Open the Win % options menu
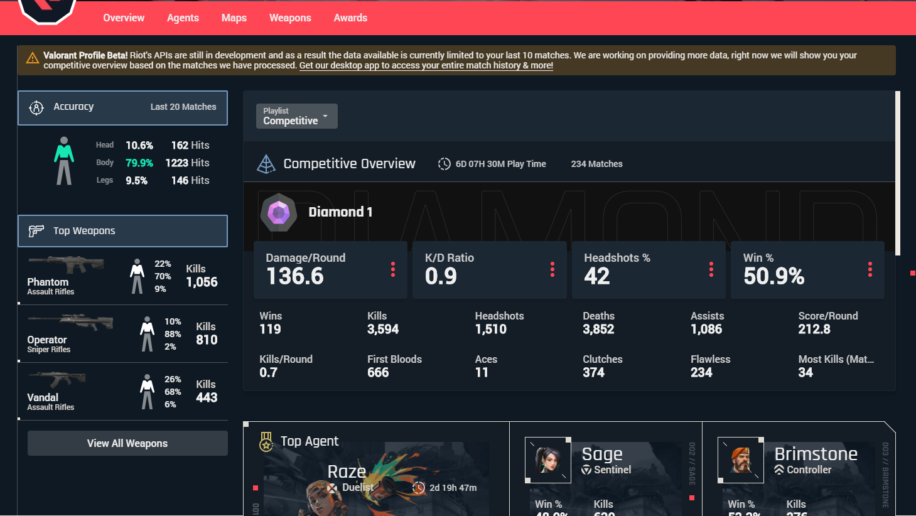Screen dimensions: 916x516 [x=870, y=269]
